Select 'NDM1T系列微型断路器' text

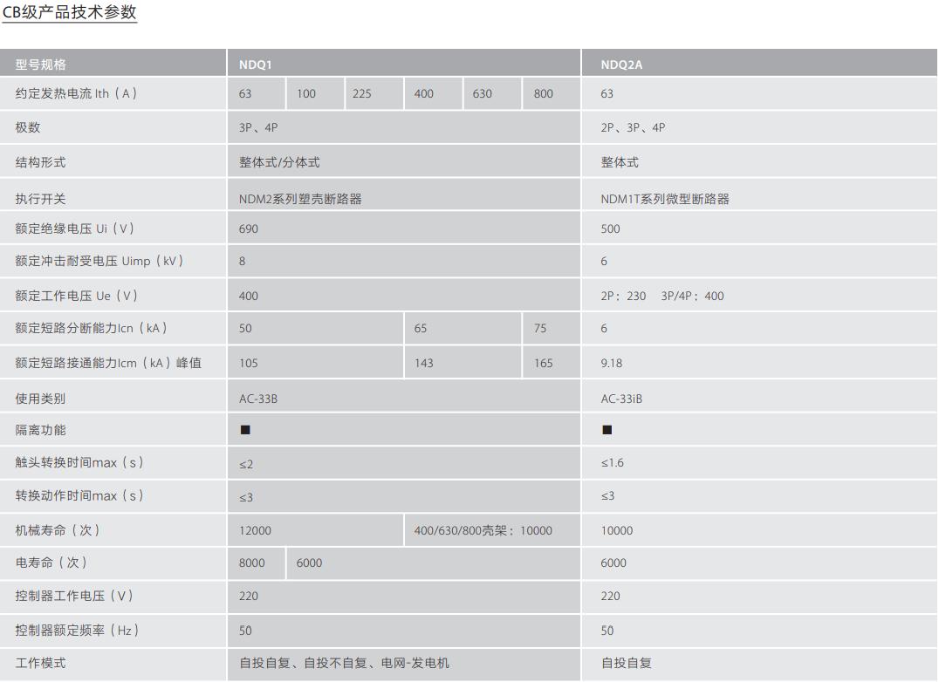(665, 199)
